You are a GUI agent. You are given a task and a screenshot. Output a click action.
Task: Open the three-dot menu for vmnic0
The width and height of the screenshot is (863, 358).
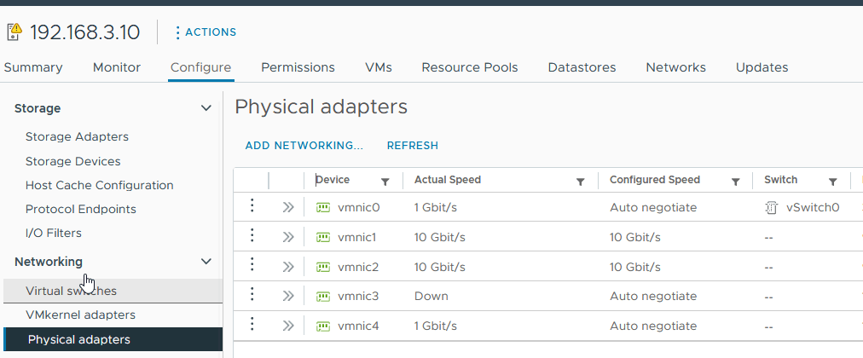[x=252, y=206]
